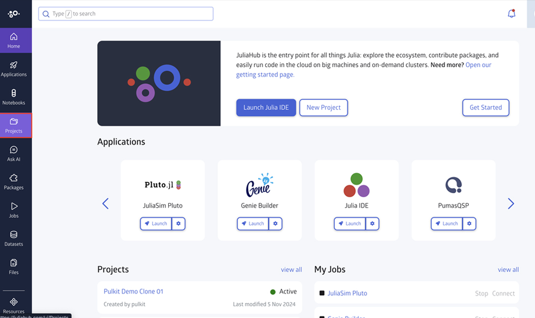The height and width of the screenshot is (318, 535).
Task: Open the PumasQSP settings gear dropdown
Action: click(469, 224)
